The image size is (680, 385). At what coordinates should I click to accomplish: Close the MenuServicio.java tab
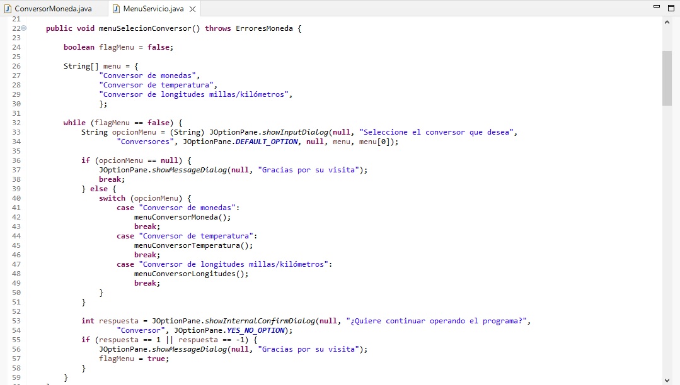tap(193, 9)
